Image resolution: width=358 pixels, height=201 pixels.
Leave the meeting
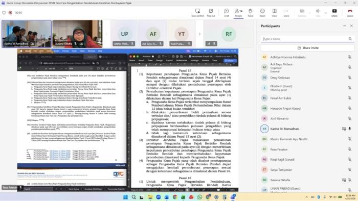click(350, 13)
